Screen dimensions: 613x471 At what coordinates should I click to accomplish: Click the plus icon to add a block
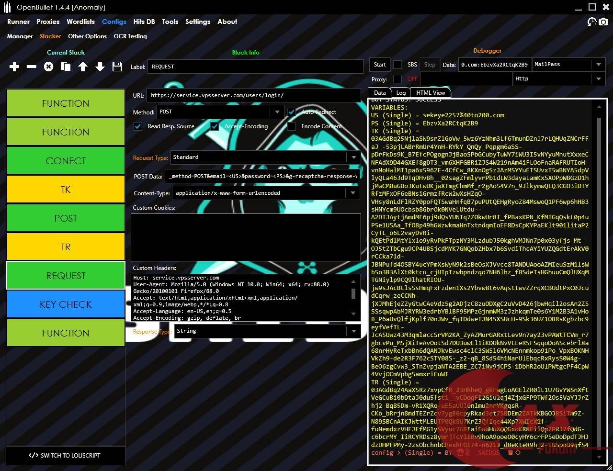point(14,67)
